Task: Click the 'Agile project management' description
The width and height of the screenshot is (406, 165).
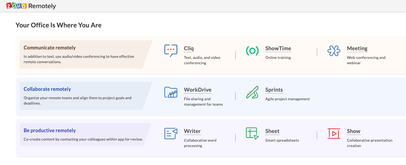Action: pos(288,99)
